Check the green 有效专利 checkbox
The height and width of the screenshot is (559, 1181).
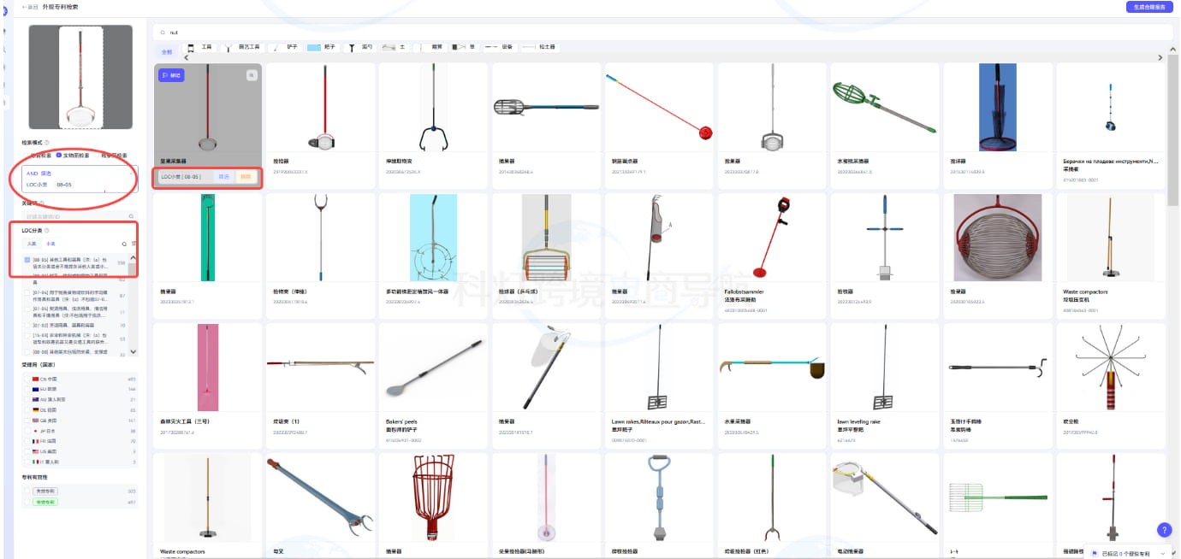click(26, 503)
